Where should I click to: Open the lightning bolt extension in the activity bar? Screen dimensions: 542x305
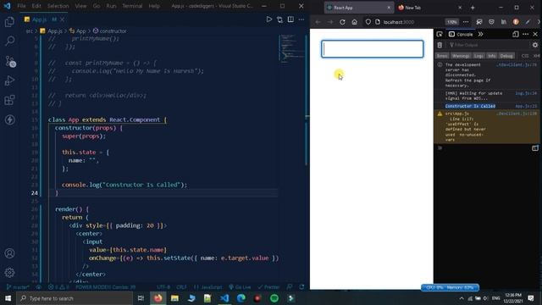pos(9,120)
